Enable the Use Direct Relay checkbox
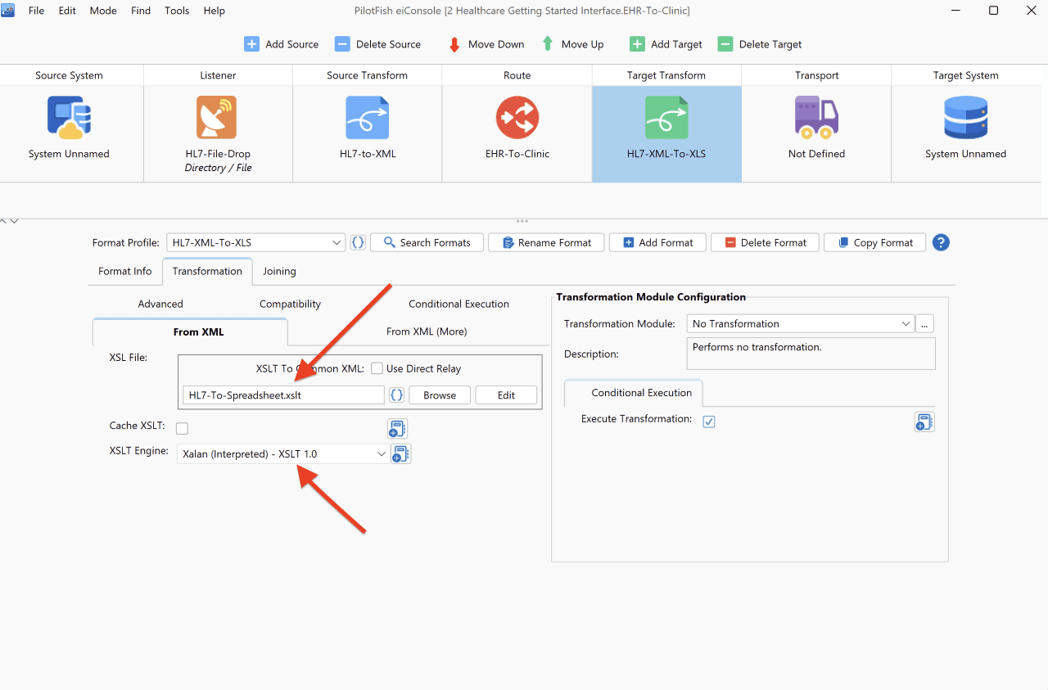 377,369
